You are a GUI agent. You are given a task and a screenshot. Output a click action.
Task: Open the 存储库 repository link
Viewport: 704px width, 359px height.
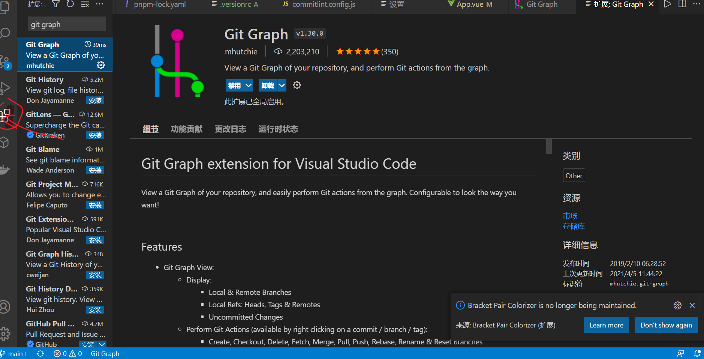point(574,226)
